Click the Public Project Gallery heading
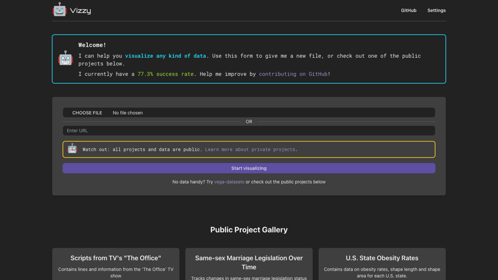 (249, 230)
